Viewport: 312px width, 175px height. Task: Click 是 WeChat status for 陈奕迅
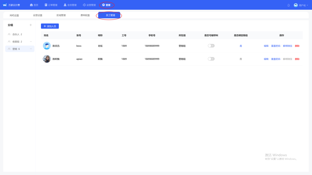pos(241,46)
